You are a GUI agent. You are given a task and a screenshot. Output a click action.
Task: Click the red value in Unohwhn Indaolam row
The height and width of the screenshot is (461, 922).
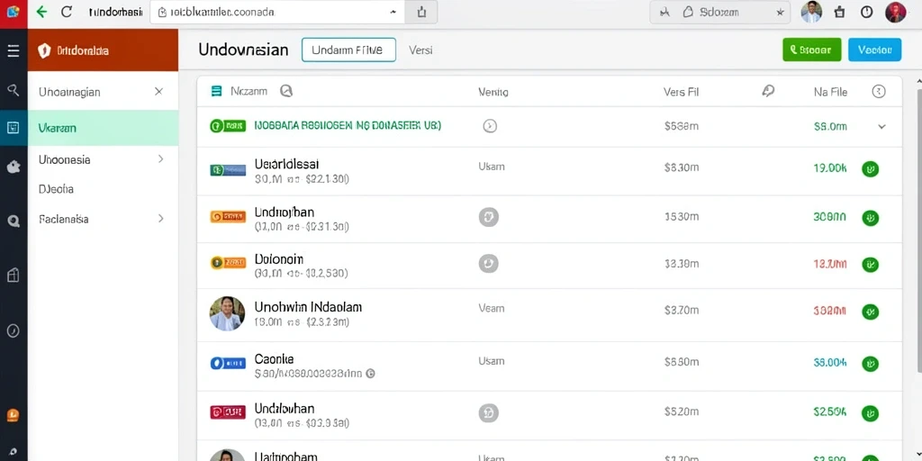(829, 312)
